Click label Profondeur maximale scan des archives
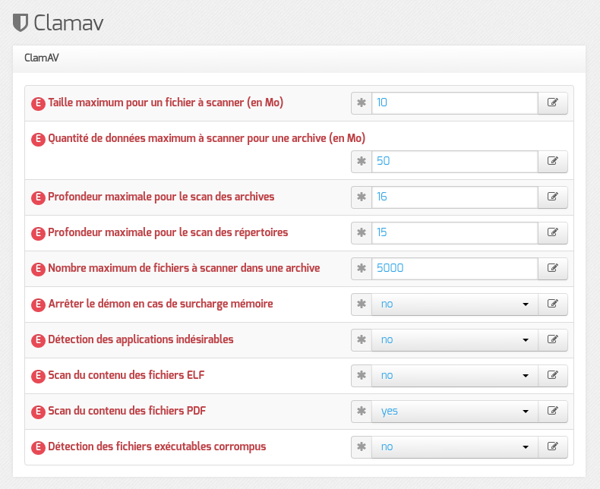Image resolution: width=600 pixels, height=489 pixels. [161, 197]
